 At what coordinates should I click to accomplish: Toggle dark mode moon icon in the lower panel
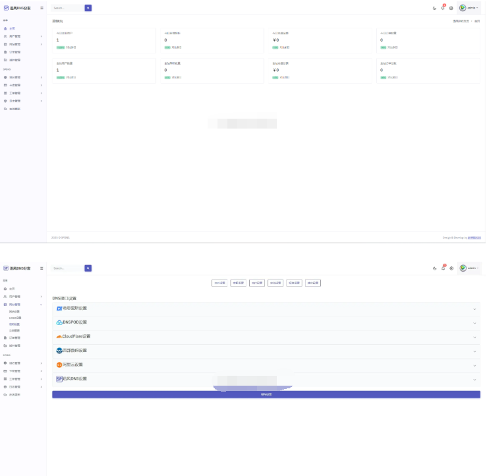pyautogui.click(x=434, y=268)
